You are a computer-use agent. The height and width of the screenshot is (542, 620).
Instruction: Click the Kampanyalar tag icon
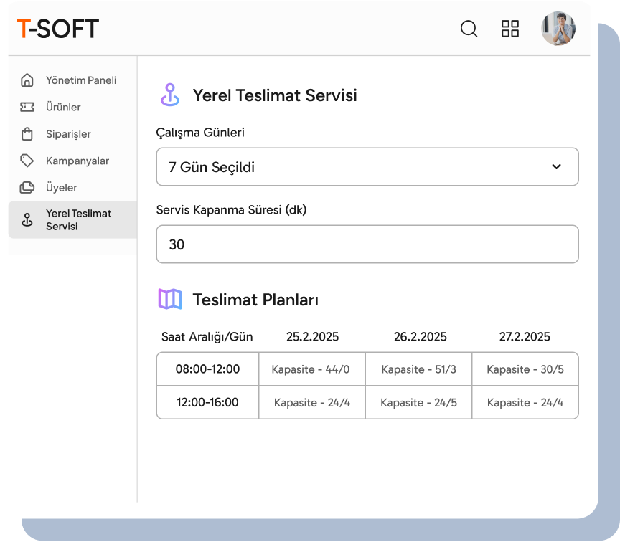pos(27,161)
